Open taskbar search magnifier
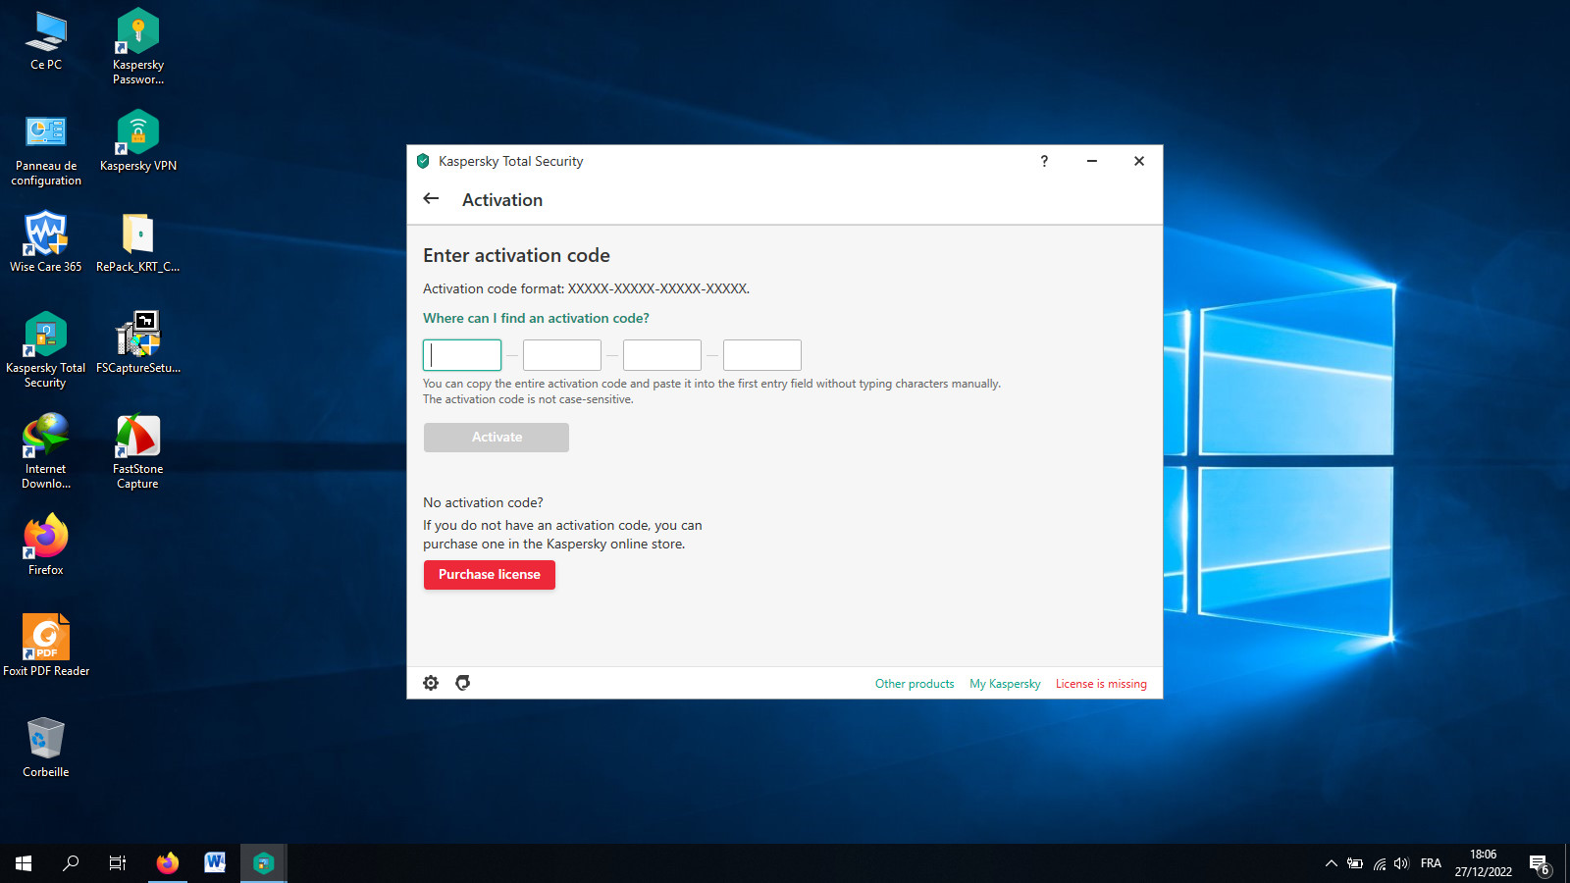The image size is (1570, 883). click(71, 863)
